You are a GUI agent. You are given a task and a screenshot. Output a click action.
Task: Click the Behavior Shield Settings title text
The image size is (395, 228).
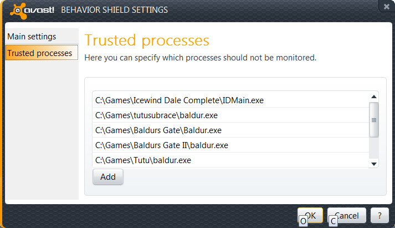[x=114, y=10]
